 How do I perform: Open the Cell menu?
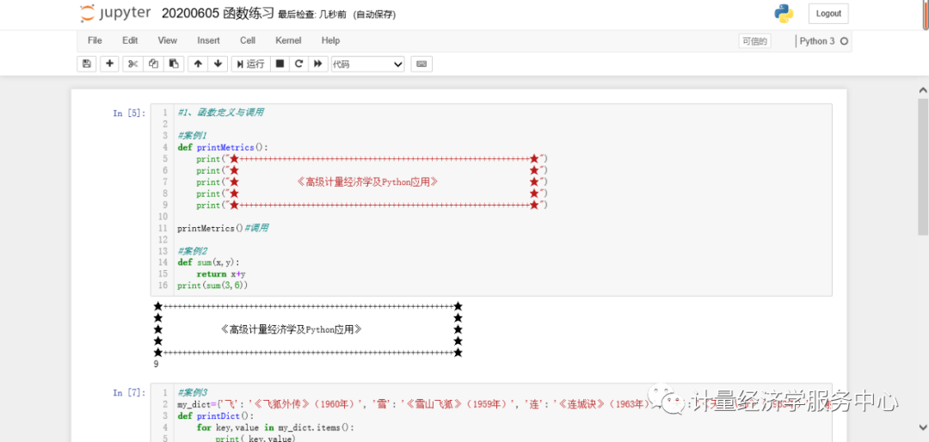pyautogui.click(x=248, y=40)
